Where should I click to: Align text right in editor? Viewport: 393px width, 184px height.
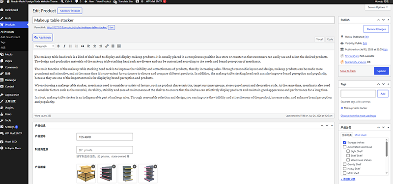pyautogui.click(x=101, y=46)
